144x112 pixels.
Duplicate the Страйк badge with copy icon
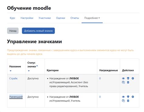coord(123,82)
